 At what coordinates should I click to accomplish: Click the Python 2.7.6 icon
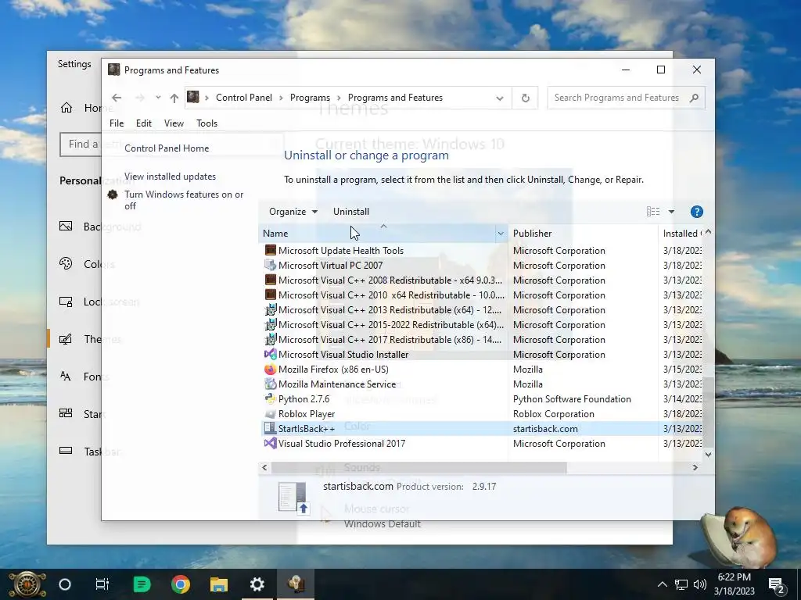[x=270, y=399]
